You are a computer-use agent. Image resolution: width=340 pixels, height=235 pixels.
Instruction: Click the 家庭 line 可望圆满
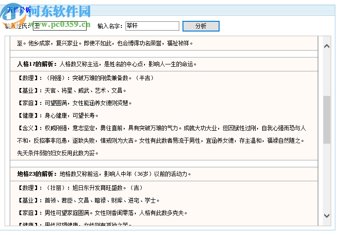tap(75, 103)
